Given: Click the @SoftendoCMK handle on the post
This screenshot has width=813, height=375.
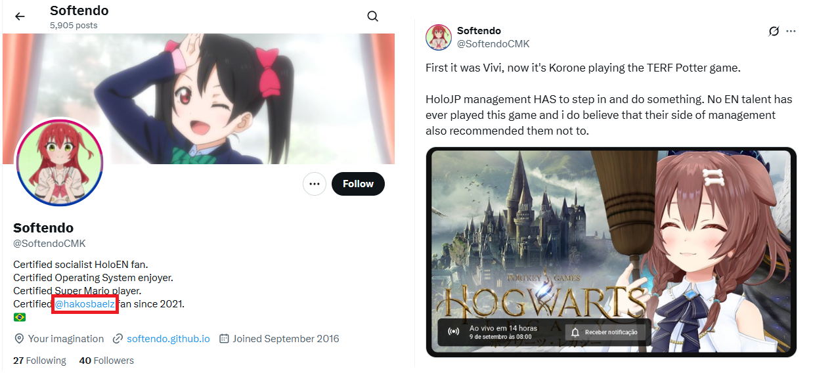Looking at the screenshot, I should (x=493, y=43).
